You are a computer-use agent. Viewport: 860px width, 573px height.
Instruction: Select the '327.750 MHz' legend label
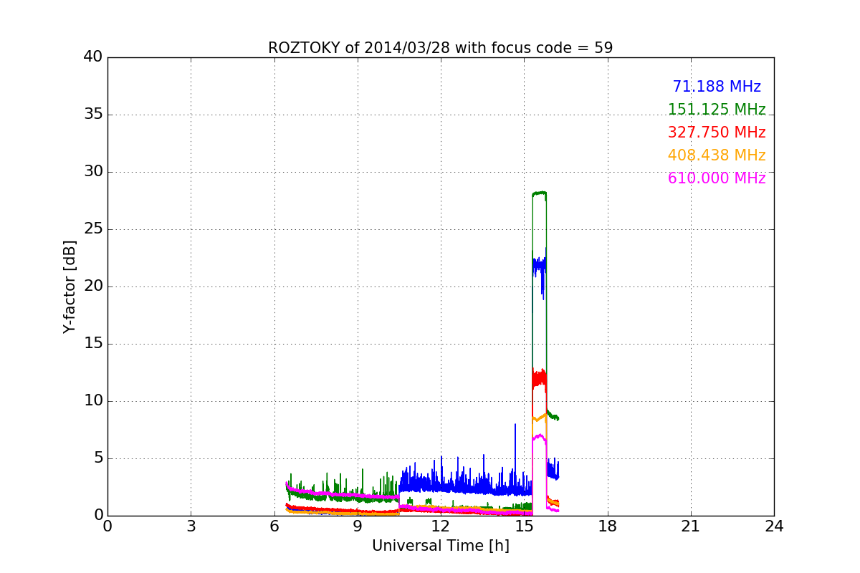coord(717,133)
